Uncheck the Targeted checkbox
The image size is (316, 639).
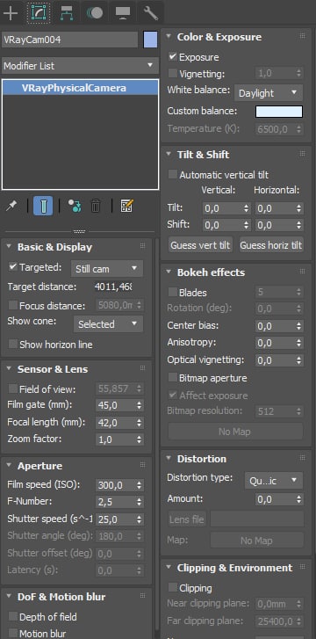(13, 267)
